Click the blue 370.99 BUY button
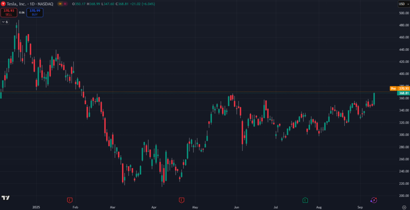The height and width of the screenshot is (210, 410). [35, 12]
